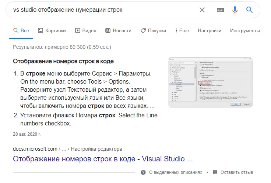Click the Видео tab play icon
Image resolution: width=271 pixels, height=183 pixels.
tap(78, 31)
